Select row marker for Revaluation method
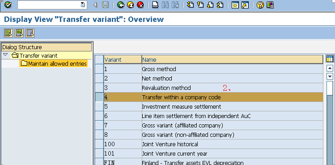The height and width of the screenshot is (165, 335). click(99, 88)
